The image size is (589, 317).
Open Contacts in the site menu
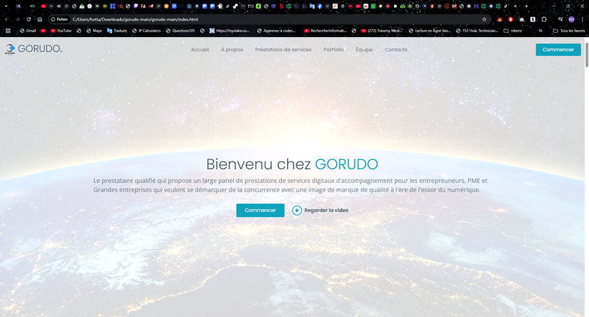[396, 49]
